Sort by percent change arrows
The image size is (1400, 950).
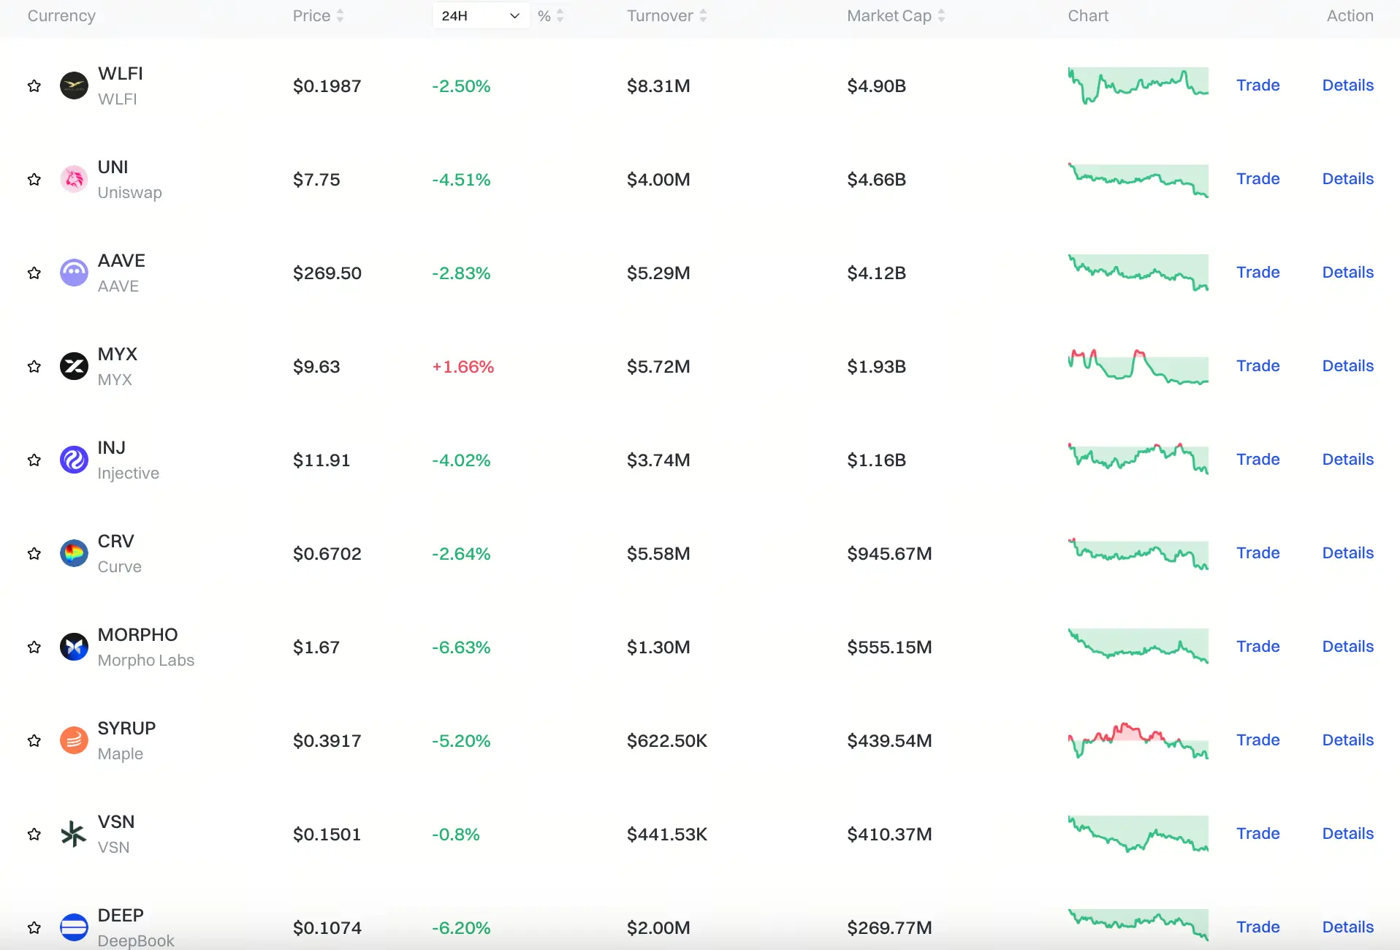560,15
